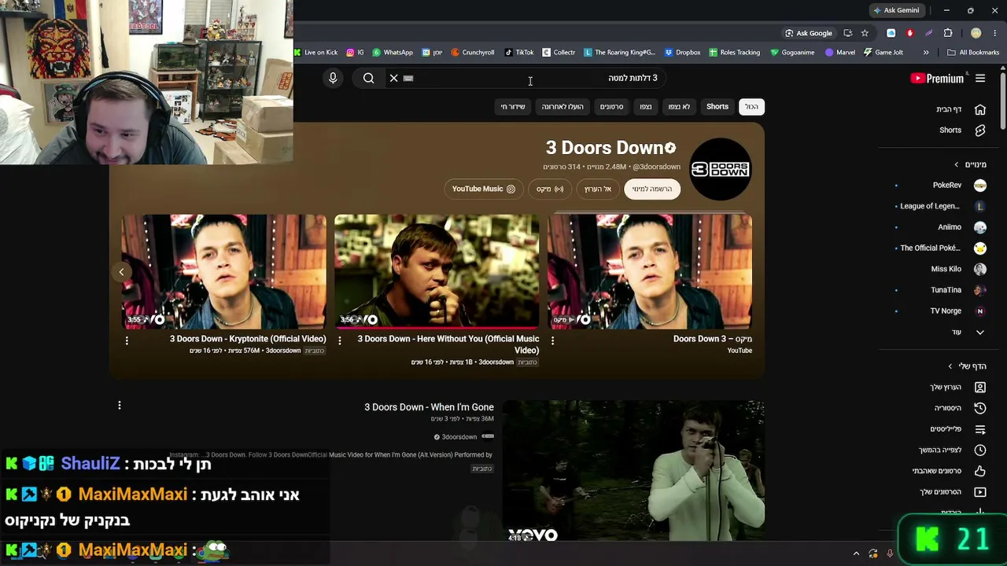Show previous videos with the carousel arrow
1007x566 pixels.
coord(121,272)
